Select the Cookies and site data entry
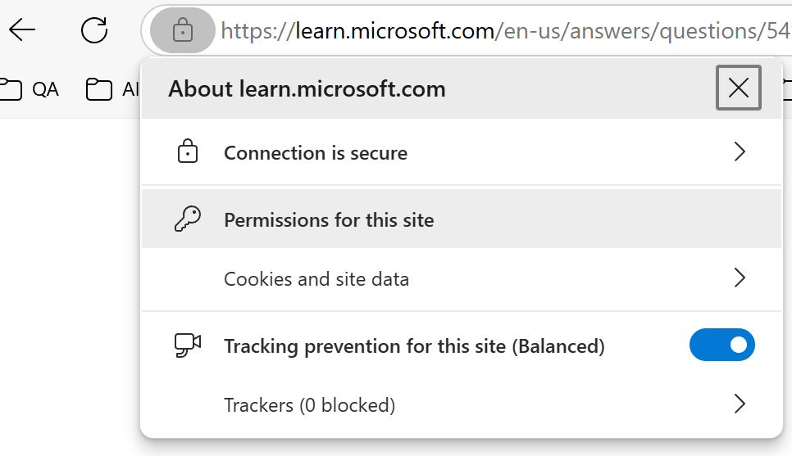Viewport: 792px width, 456px height. 316,279
